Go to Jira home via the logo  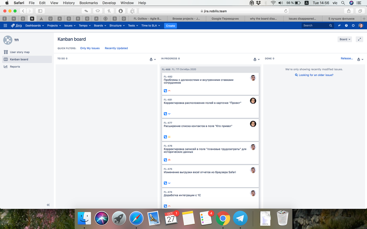(x=16, y=25)
